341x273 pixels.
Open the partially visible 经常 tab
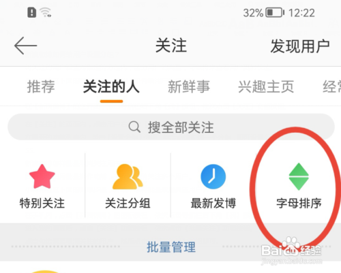pyautogui.click(x=331, y=86)
